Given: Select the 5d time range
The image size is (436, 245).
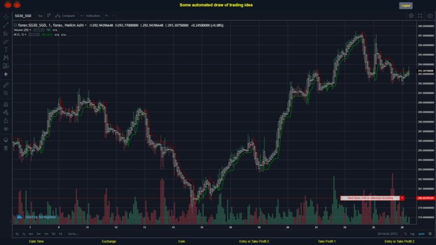Looking at the screenshot, I should pyautogui.click(x=53, y=234).
